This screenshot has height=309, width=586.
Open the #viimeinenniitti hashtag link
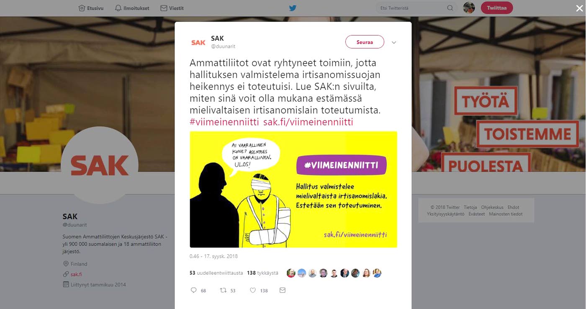(x=224, y=122)
